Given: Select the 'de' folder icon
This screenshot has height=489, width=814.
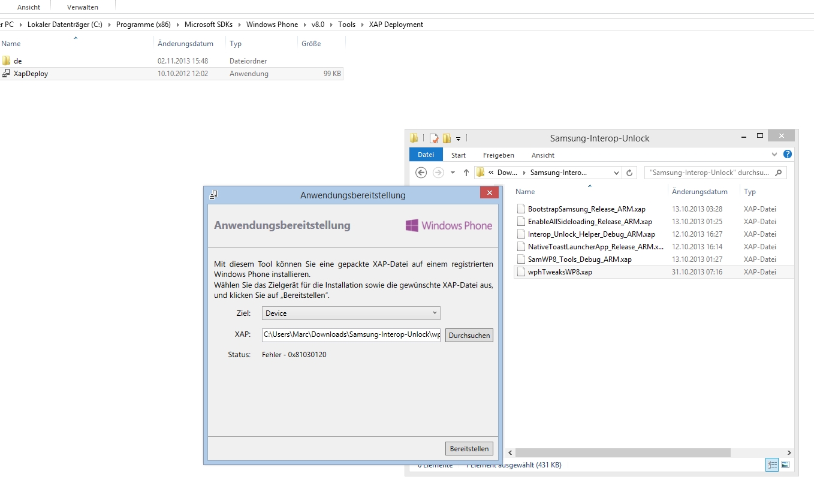Looking at the screenshot, I should coord(6,61).
